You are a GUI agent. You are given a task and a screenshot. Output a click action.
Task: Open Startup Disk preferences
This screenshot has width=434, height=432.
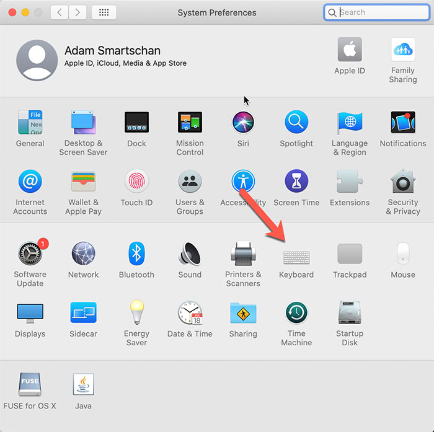point(350,313)
